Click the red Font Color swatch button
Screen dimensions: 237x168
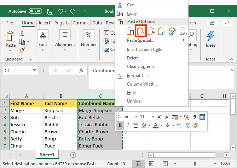155,125
